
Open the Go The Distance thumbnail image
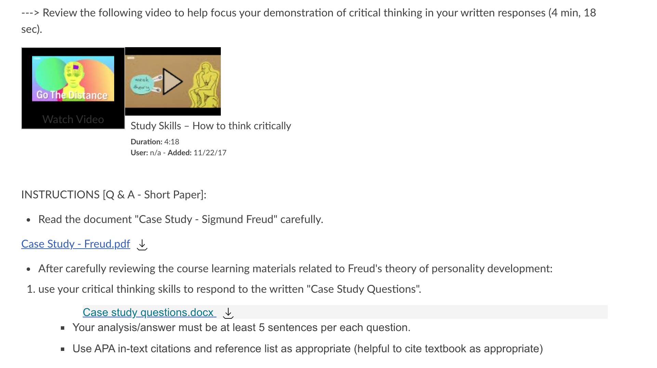tap(73, 79)
